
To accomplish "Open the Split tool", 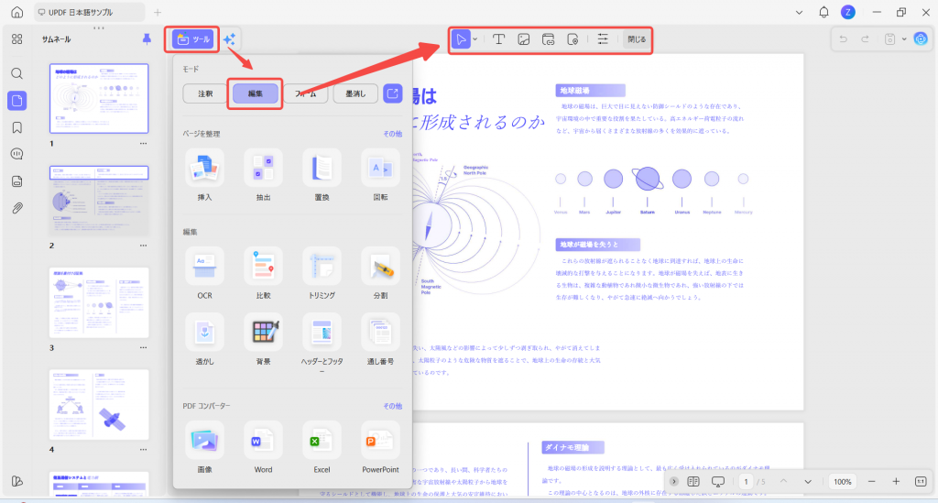I will pos(380,266).
